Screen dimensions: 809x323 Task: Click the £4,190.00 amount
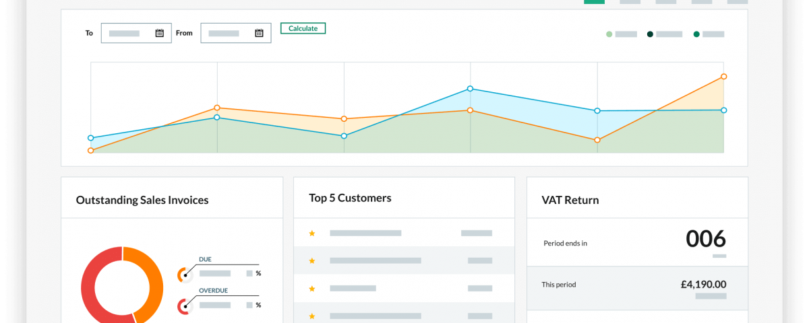704,285
